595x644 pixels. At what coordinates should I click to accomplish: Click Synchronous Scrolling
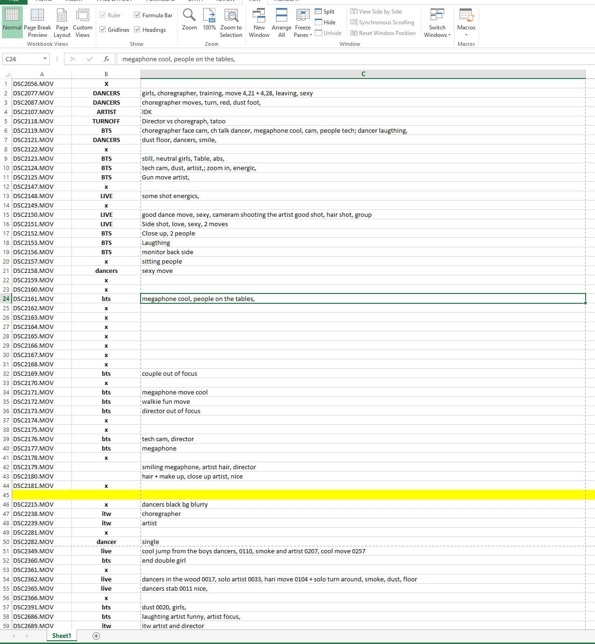382,22
